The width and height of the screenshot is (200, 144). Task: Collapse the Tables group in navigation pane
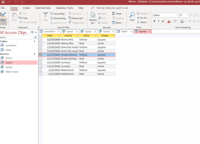point(35,41)
